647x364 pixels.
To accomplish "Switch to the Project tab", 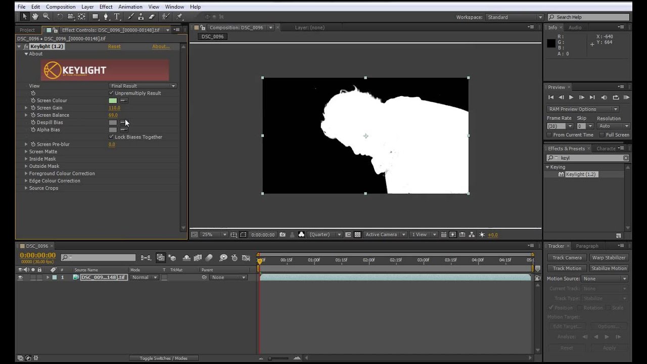I will (27, 30).
